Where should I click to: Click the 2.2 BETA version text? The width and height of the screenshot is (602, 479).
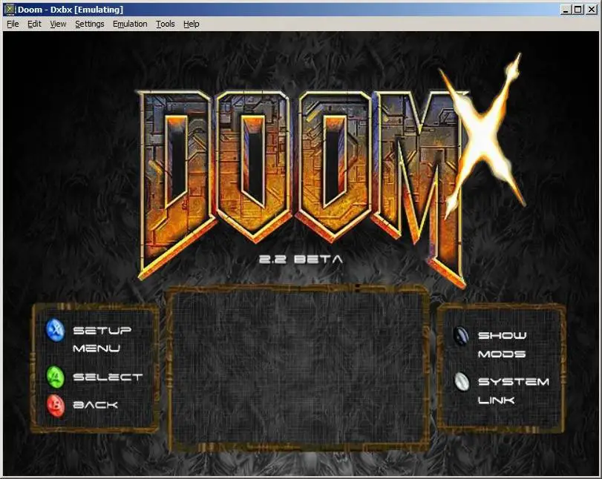coord(301,260)
